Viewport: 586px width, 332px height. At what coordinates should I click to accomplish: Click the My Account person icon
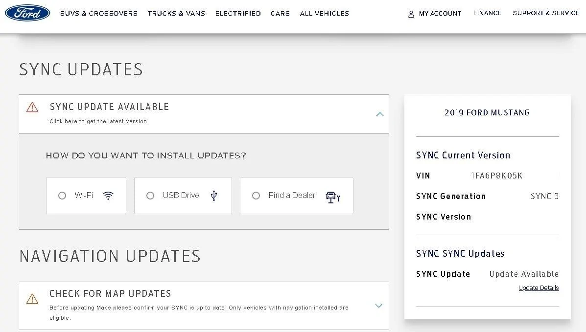pos(411,14)
